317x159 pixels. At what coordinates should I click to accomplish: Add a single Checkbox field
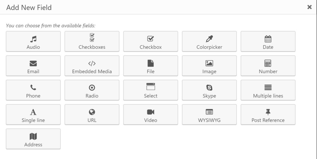point(150,41)
